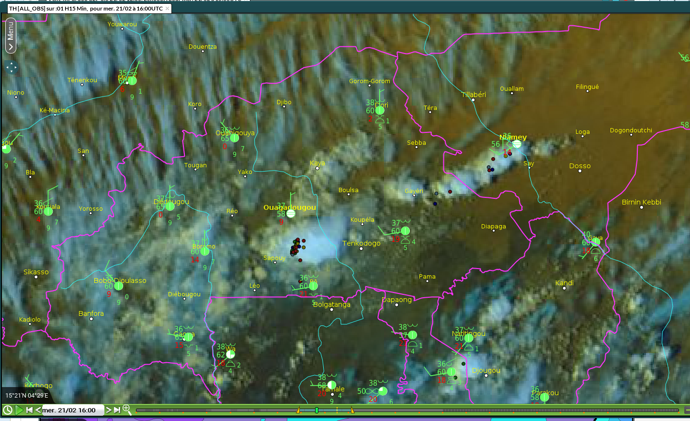690x421 pixels.
Task: Select the green handle on the timeline slider
Action: tap(317, 410)
